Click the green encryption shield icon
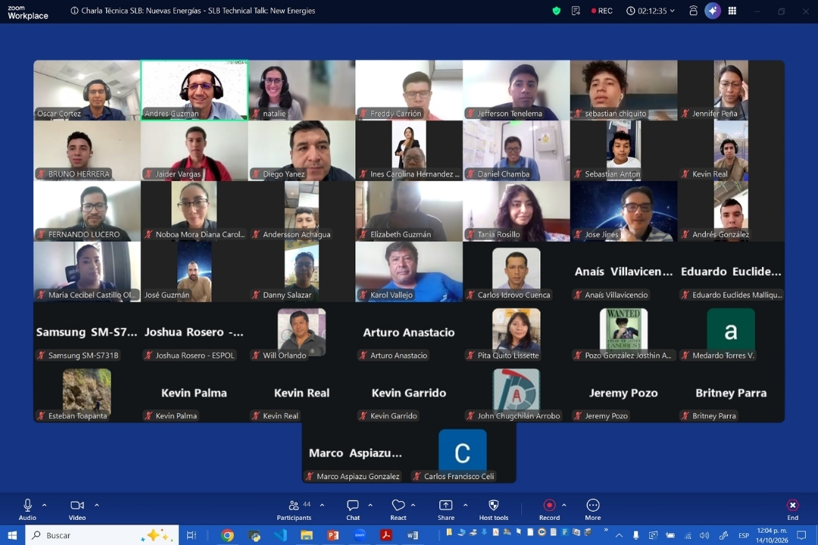 coord(556,11)
